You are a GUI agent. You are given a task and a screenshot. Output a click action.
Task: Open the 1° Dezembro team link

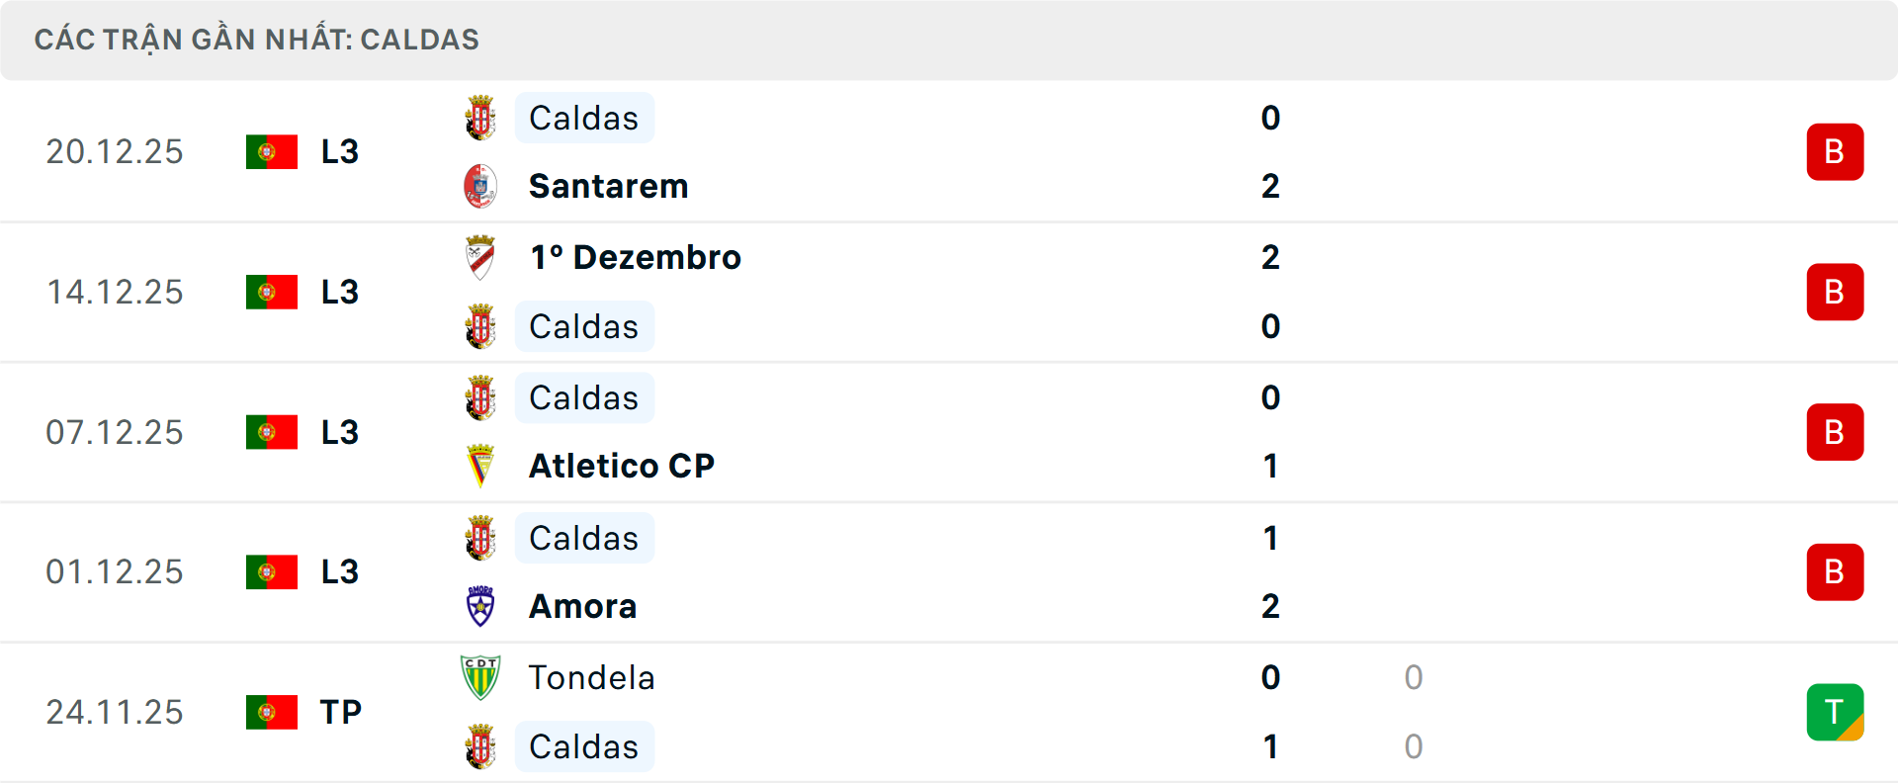click(x=636, y=257)
